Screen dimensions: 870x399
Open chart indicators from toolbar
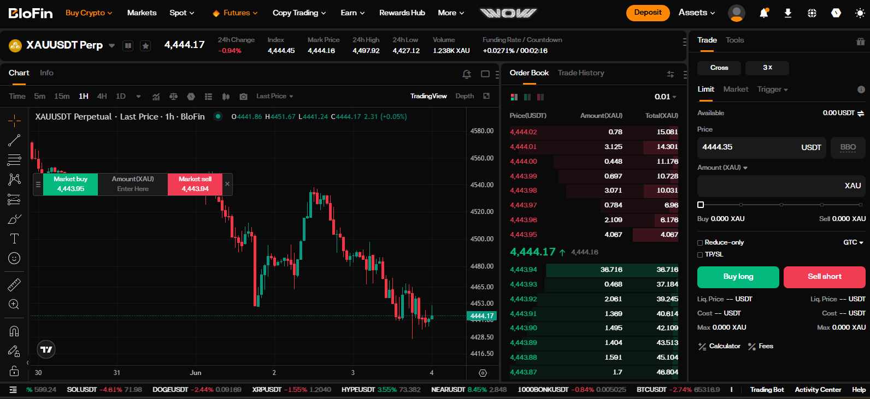[156, 97]
